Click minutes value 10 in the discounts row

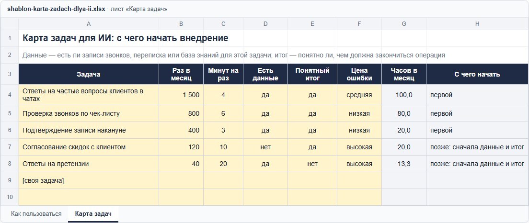pos(223,147)
